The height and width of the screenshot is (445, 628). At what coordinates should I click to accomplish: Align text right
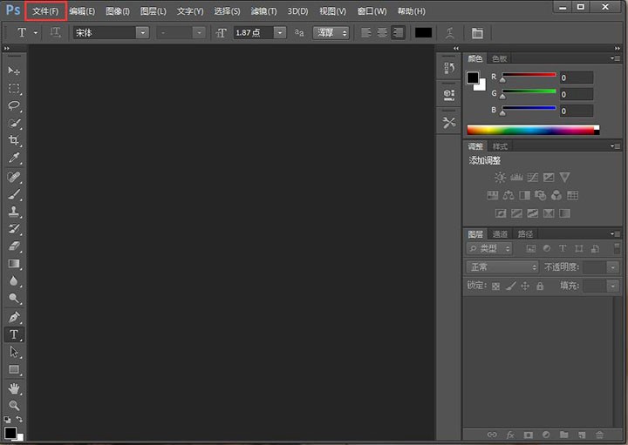click(398, 33)
